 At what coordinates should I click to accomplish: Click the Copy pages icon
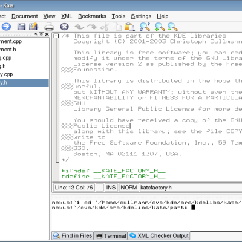[x=117, y=27]
